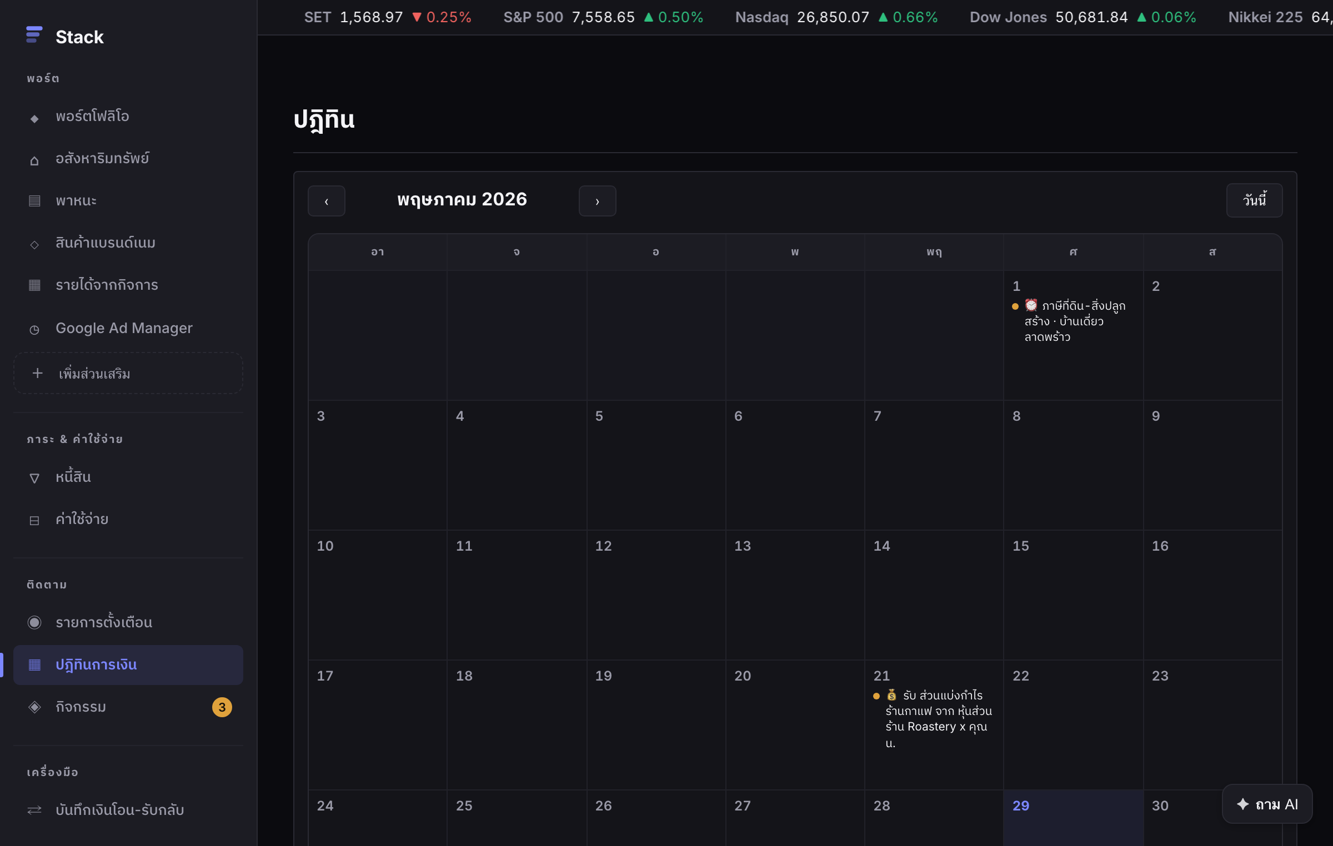Open สินค้าแบรนด์เนม page

(x=128, y=243)
